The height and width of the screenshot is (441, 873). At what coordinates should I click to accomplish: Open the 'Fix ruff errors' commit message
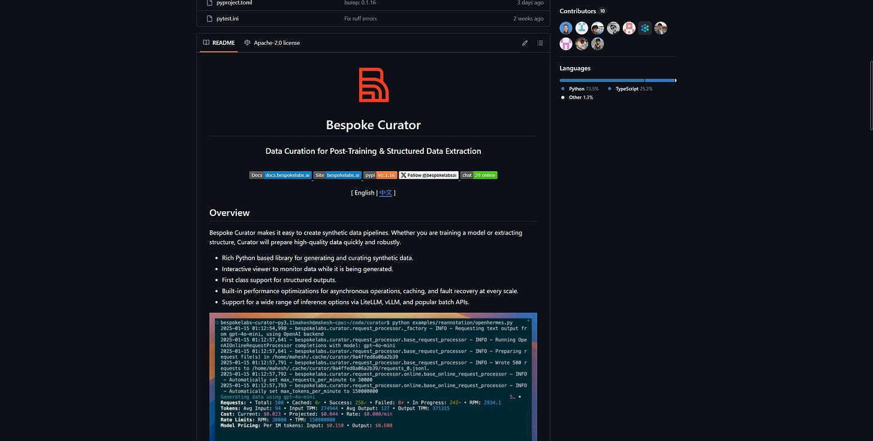[360, 19]
